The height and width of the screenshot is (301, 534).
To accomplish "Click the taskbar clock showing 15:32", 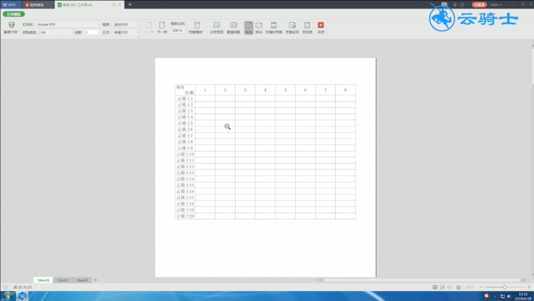I will 523,296.
